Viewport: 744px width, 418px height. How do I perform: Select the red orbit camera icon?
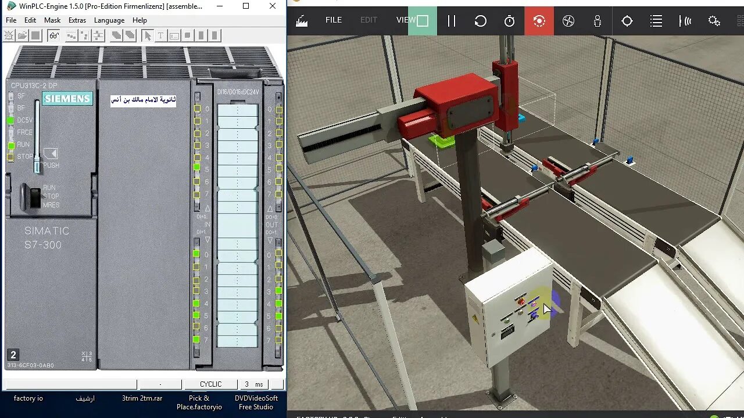coord(539,21)
